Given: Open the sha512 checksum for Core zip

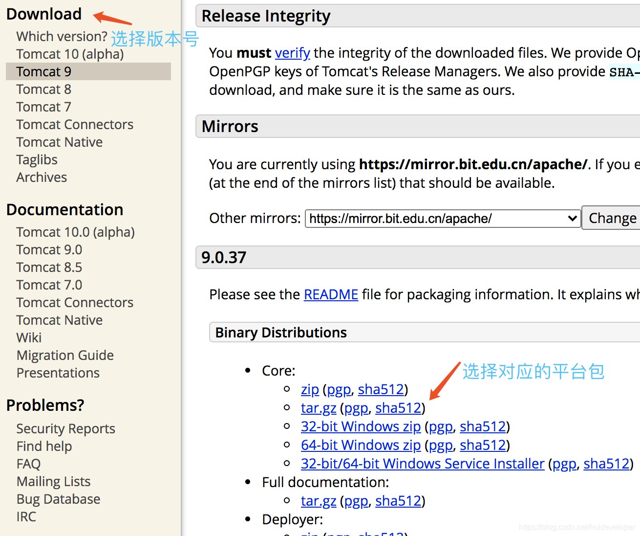Looking at the screenshot, I should click(x=381, y=389).
